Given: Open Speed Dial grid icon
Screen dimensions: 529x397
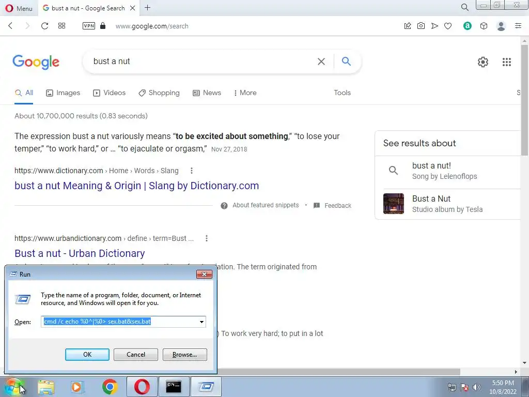Looking at the screenshot, I should click(62, 26).
